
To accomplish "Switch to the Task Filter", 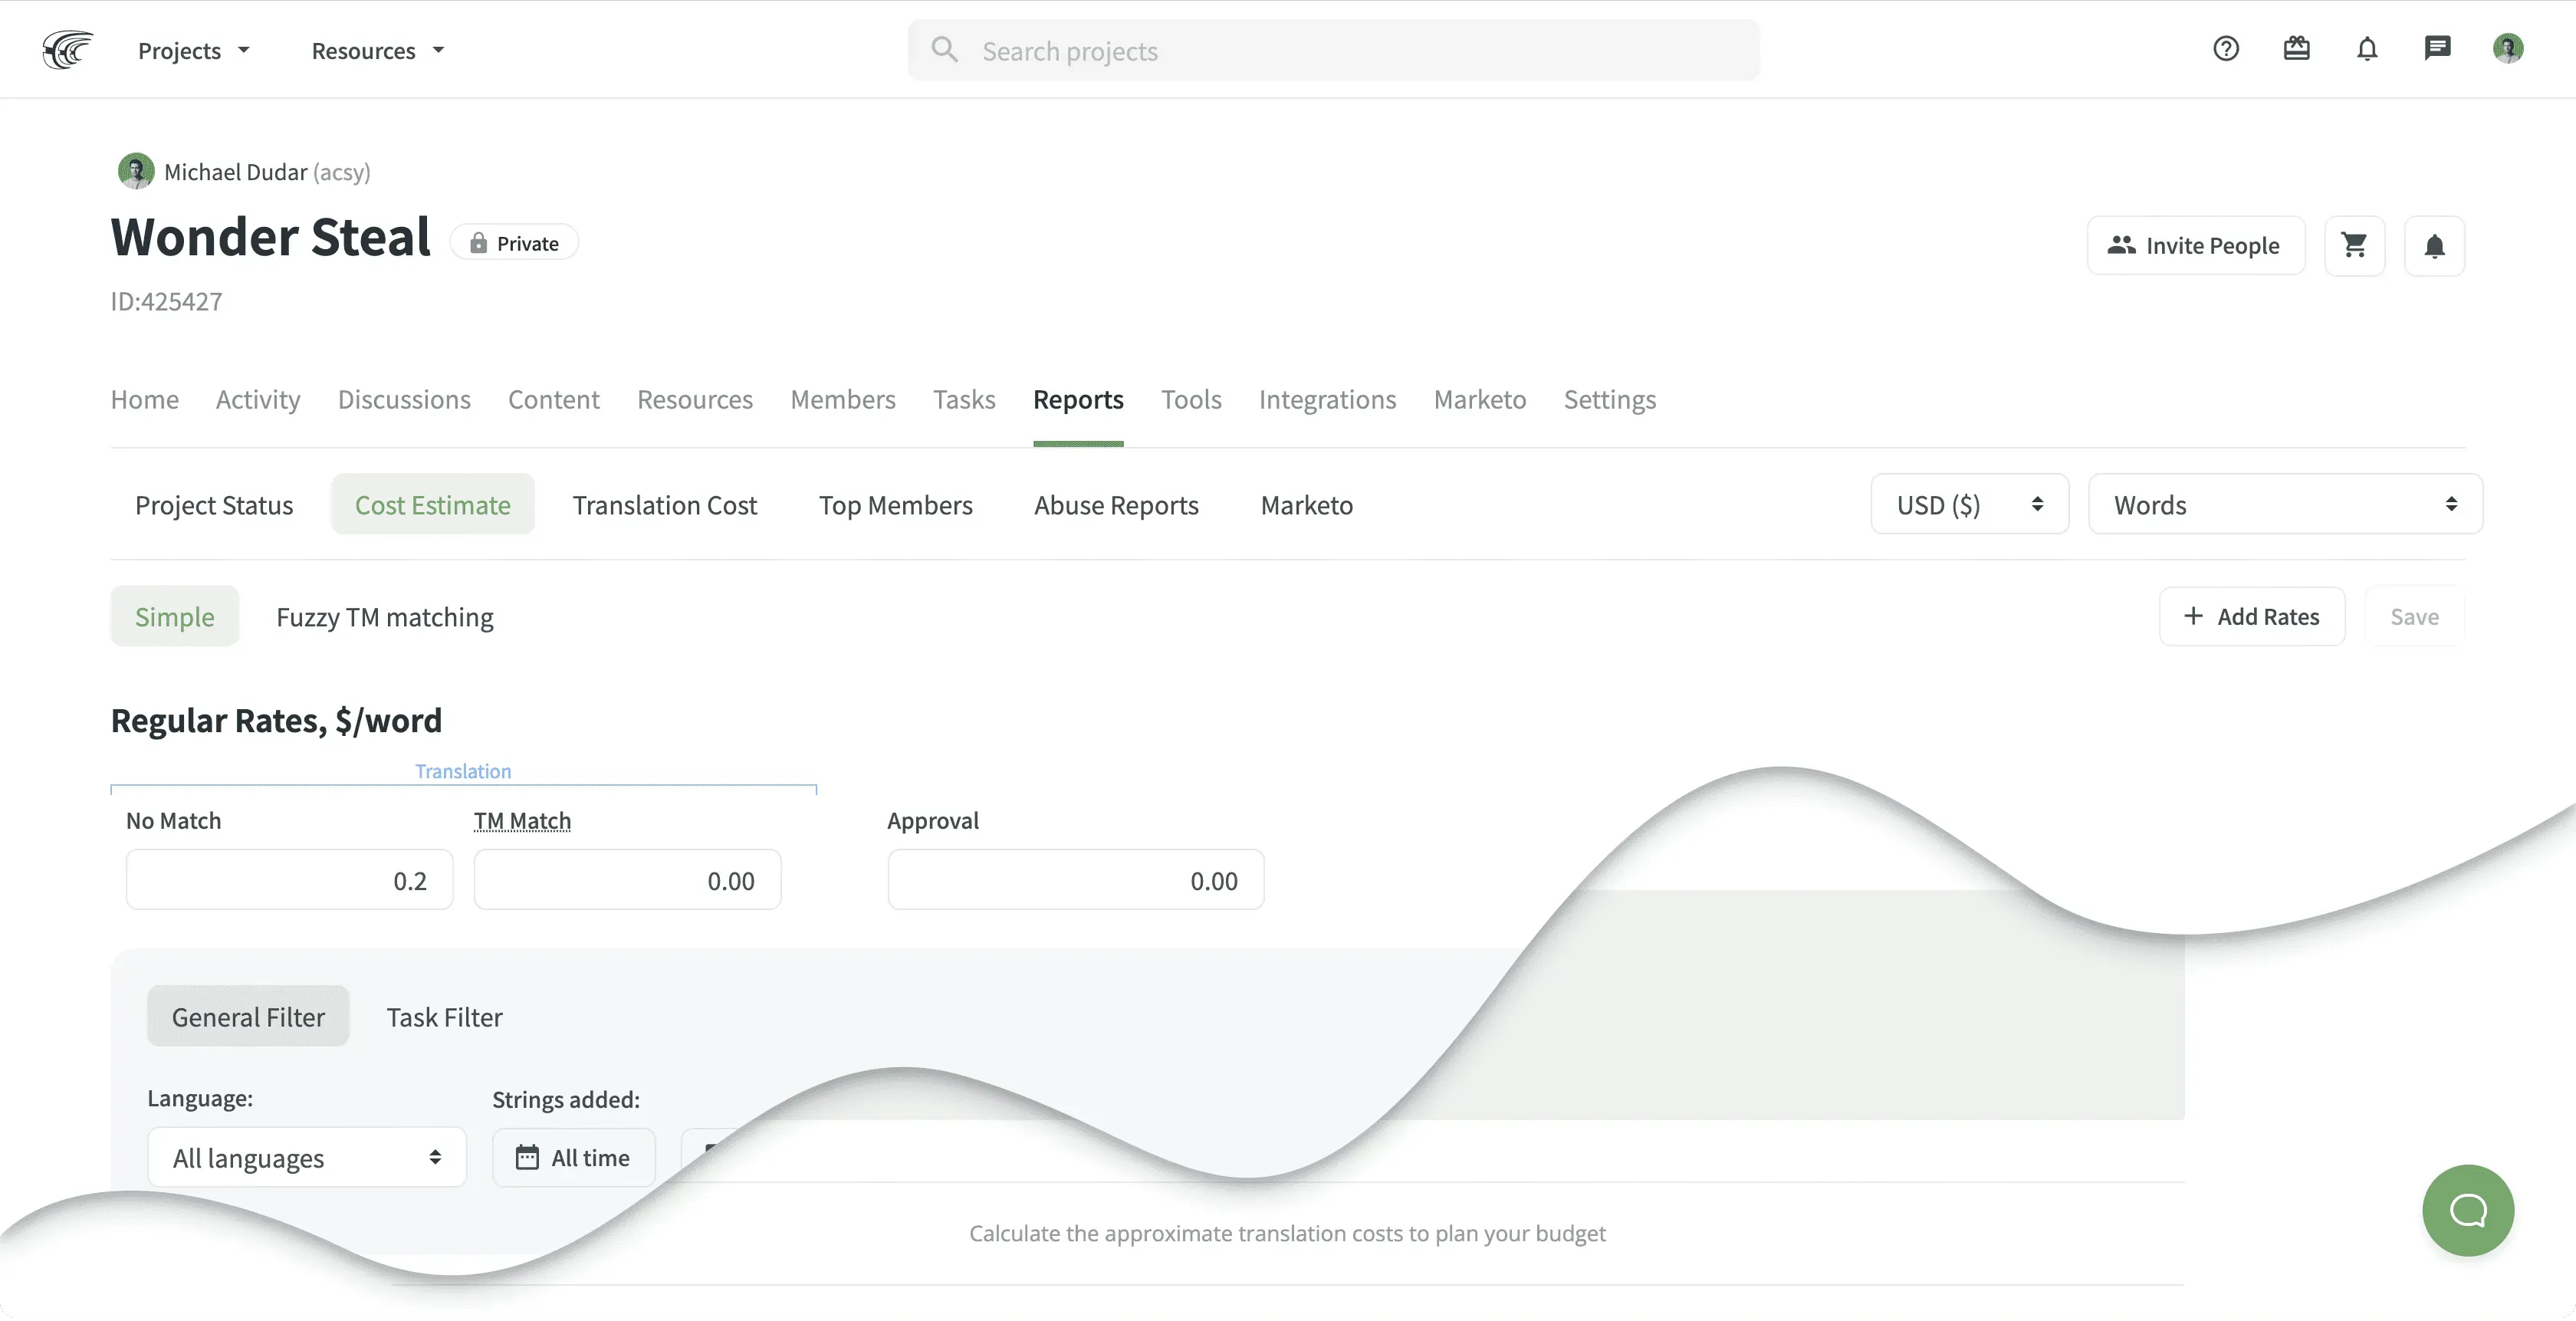I will (444, 1016).
